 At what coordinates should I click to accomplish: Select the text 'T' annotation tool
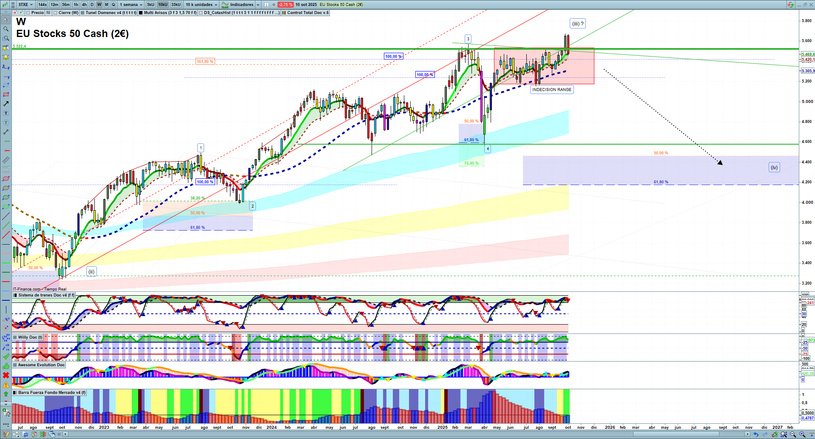click(x=6, y=113)
